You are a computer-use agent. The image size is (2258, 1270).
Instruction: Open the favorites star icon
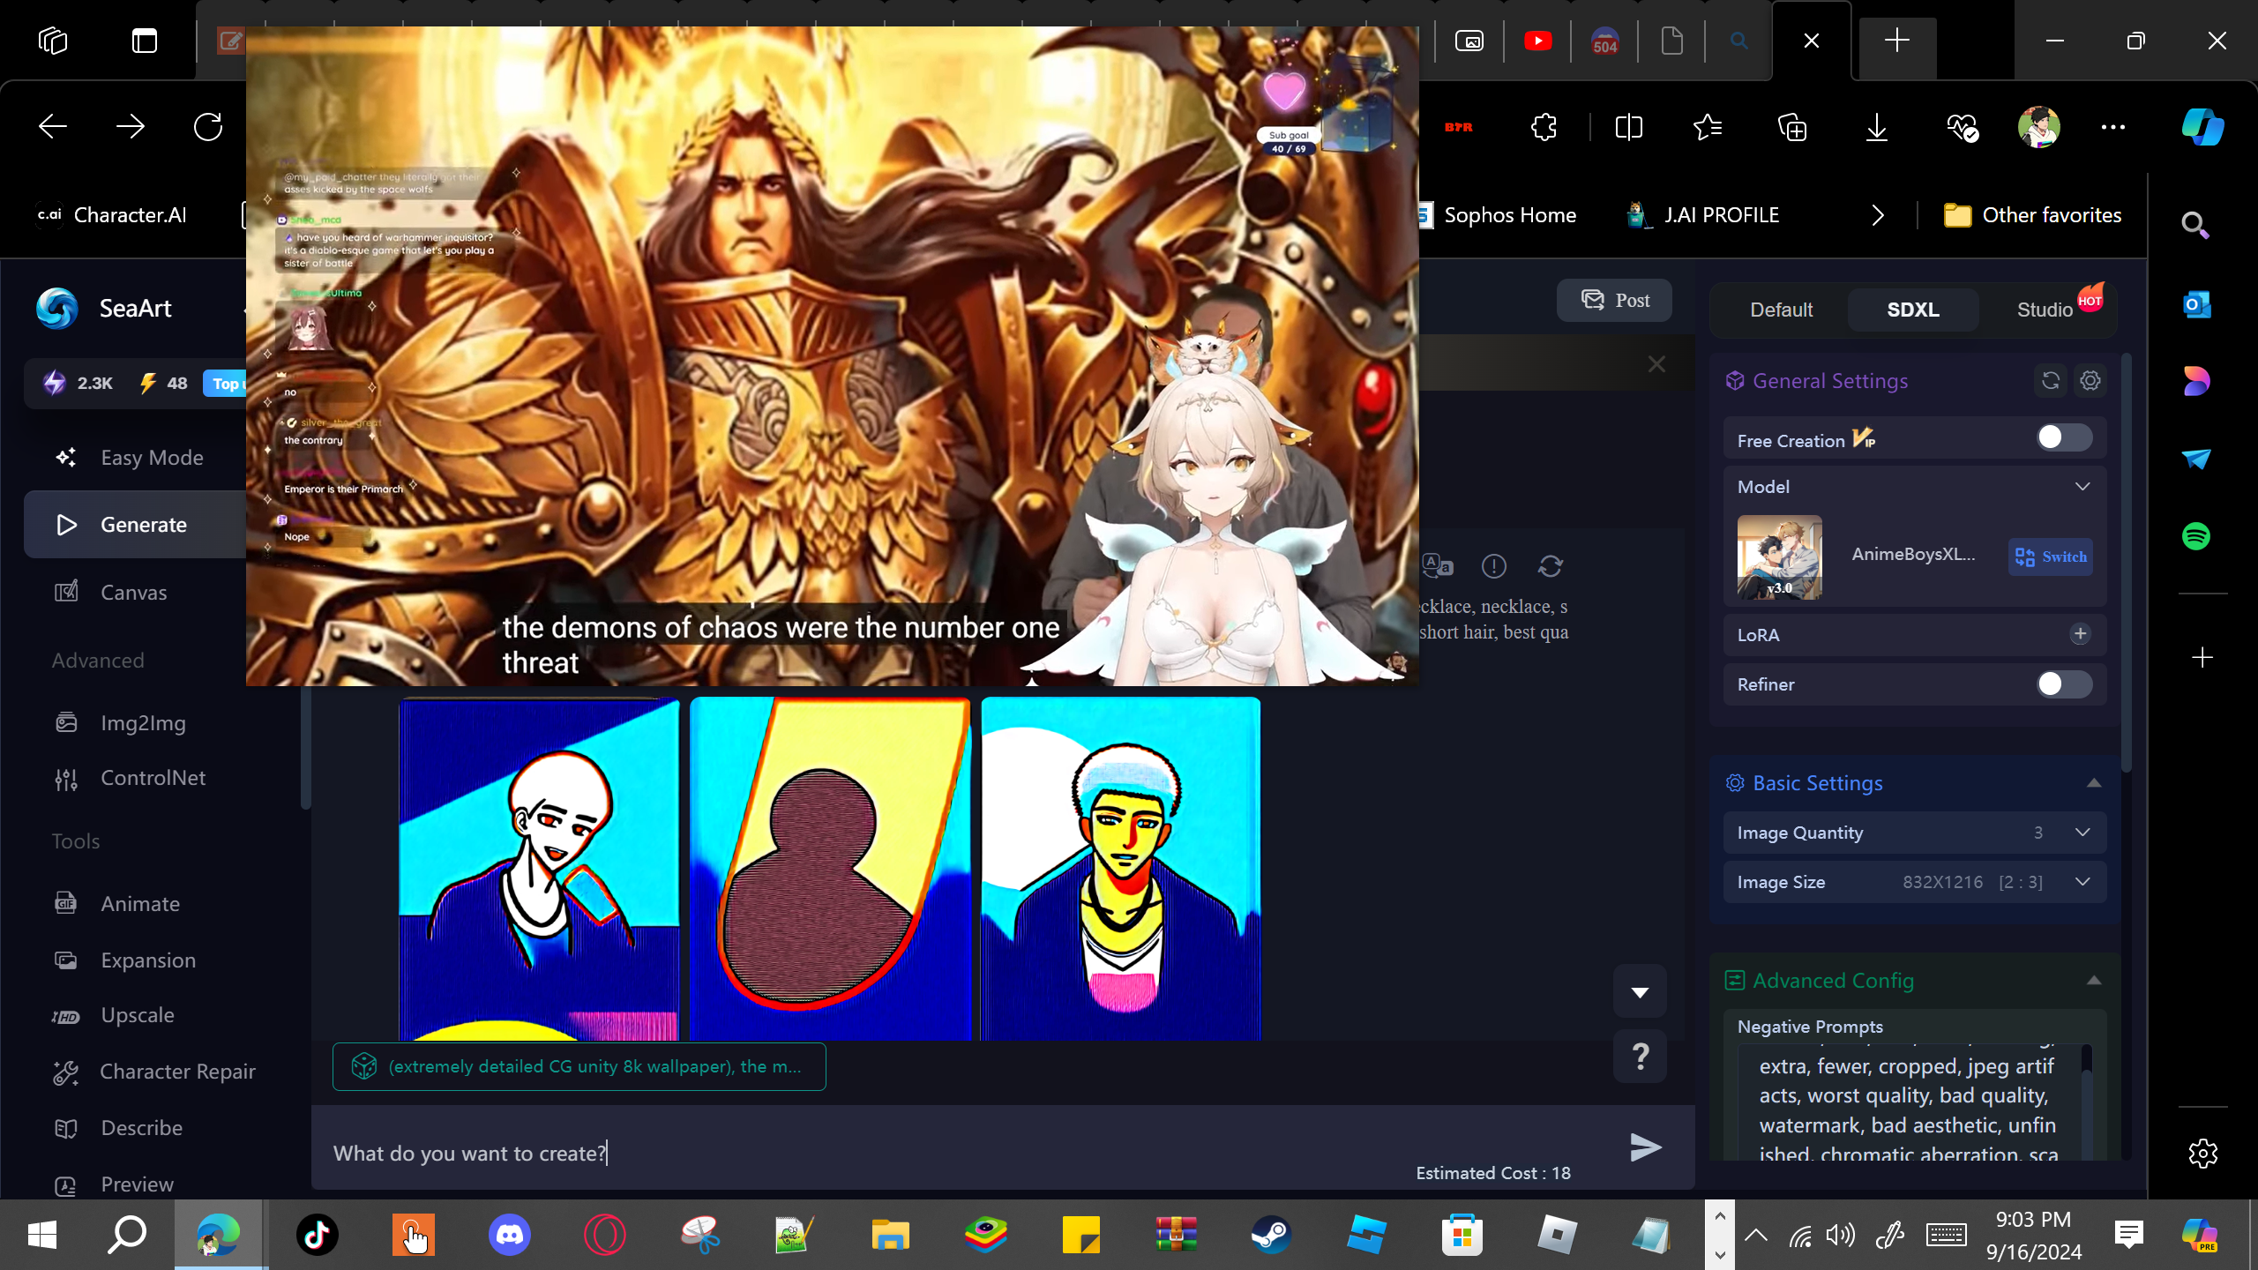(1708, 127)
